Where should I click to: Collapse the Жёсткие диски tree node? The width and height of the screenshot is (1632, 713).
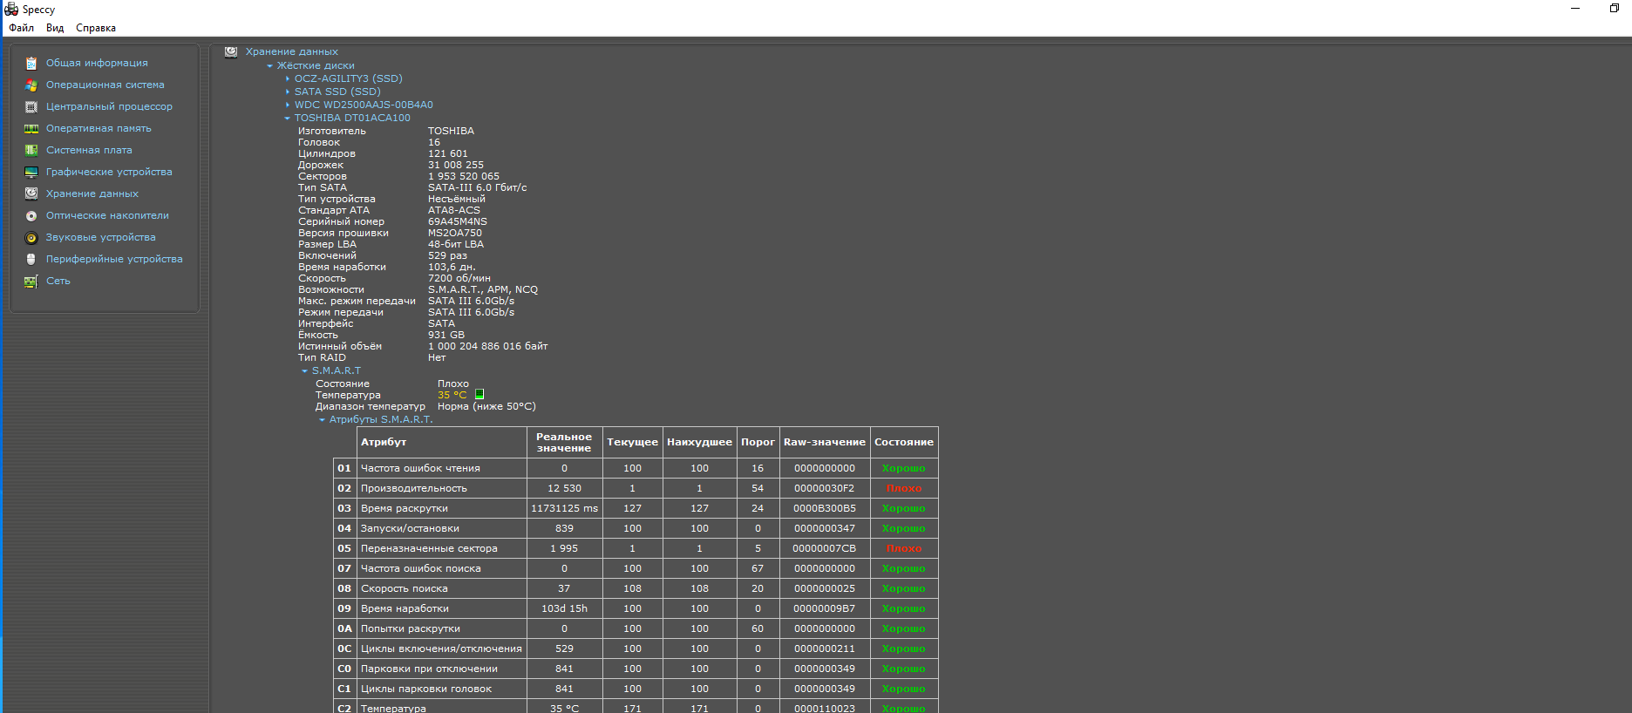click(x=269, y=66)
